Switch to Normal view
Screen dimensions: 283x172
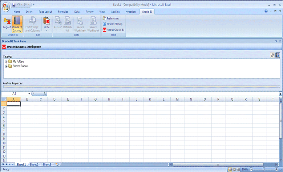230,169
